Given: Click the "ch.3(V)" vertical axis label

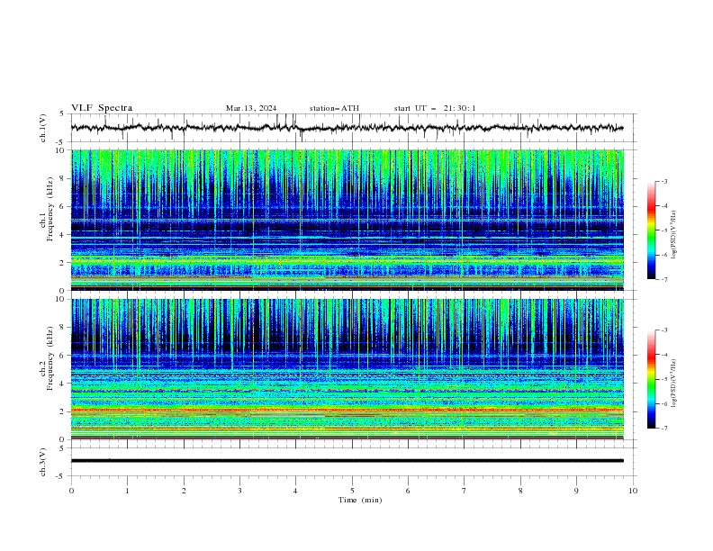Looking at the screenshot, I should tap(42, 462).
